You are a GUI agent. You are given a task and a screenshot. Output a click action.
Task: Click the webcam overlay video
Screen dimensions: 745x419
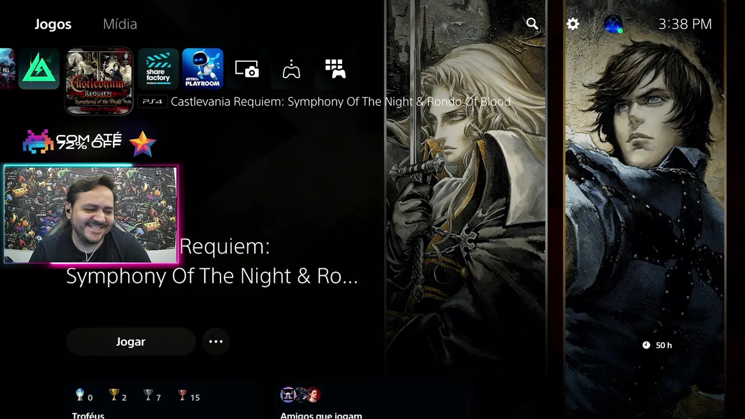click(91, 215)
